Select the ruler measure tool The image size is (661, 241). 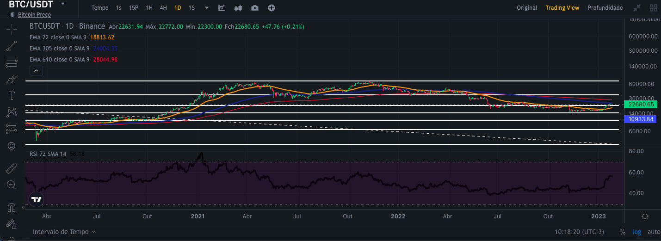[12, 168]
